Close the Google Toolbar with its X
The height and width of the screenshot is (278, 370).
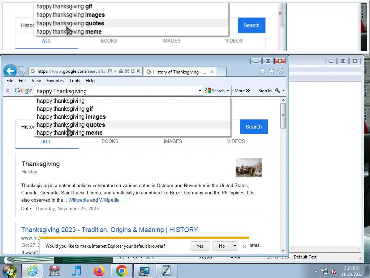pyautogui.click(x=8, y=90)
